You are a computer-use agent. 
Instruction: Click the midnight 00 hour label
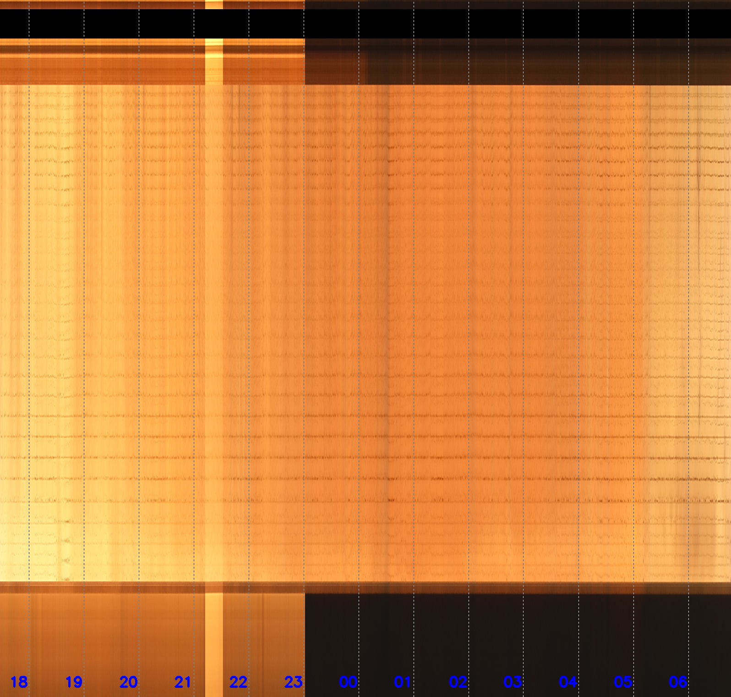348,682
